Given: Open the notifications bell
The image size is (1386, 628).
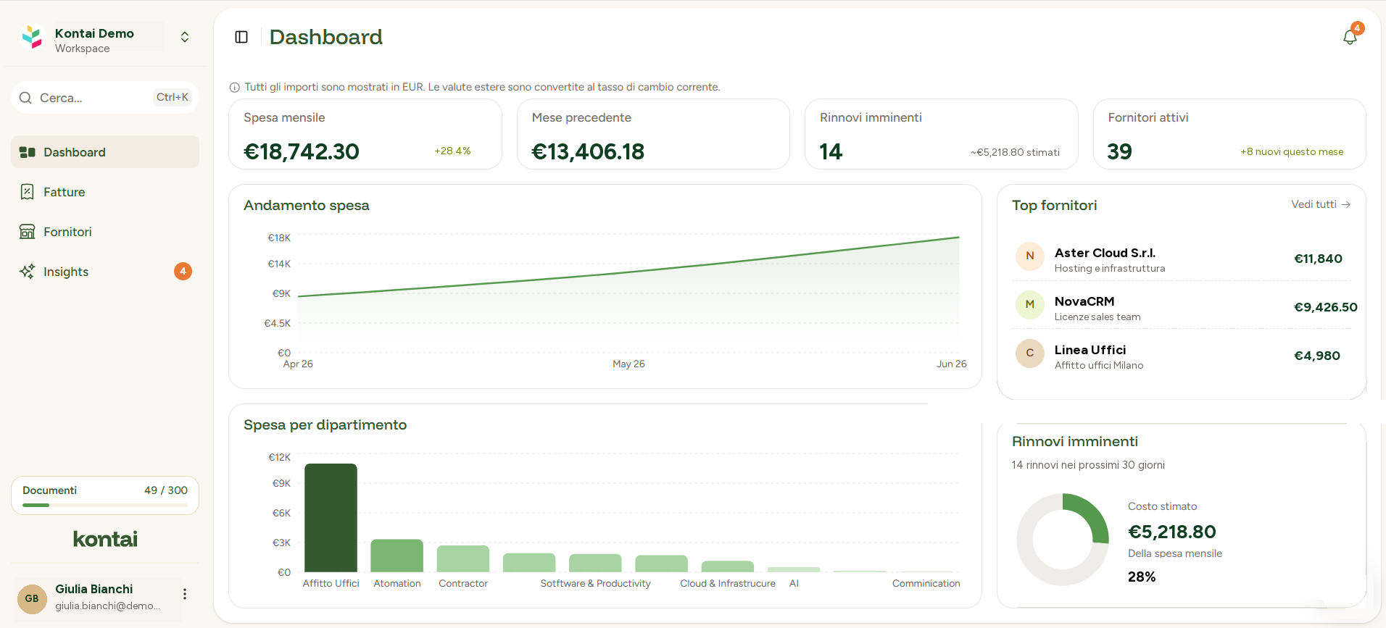Looking at the screenshot, I should coord(1350,37).
